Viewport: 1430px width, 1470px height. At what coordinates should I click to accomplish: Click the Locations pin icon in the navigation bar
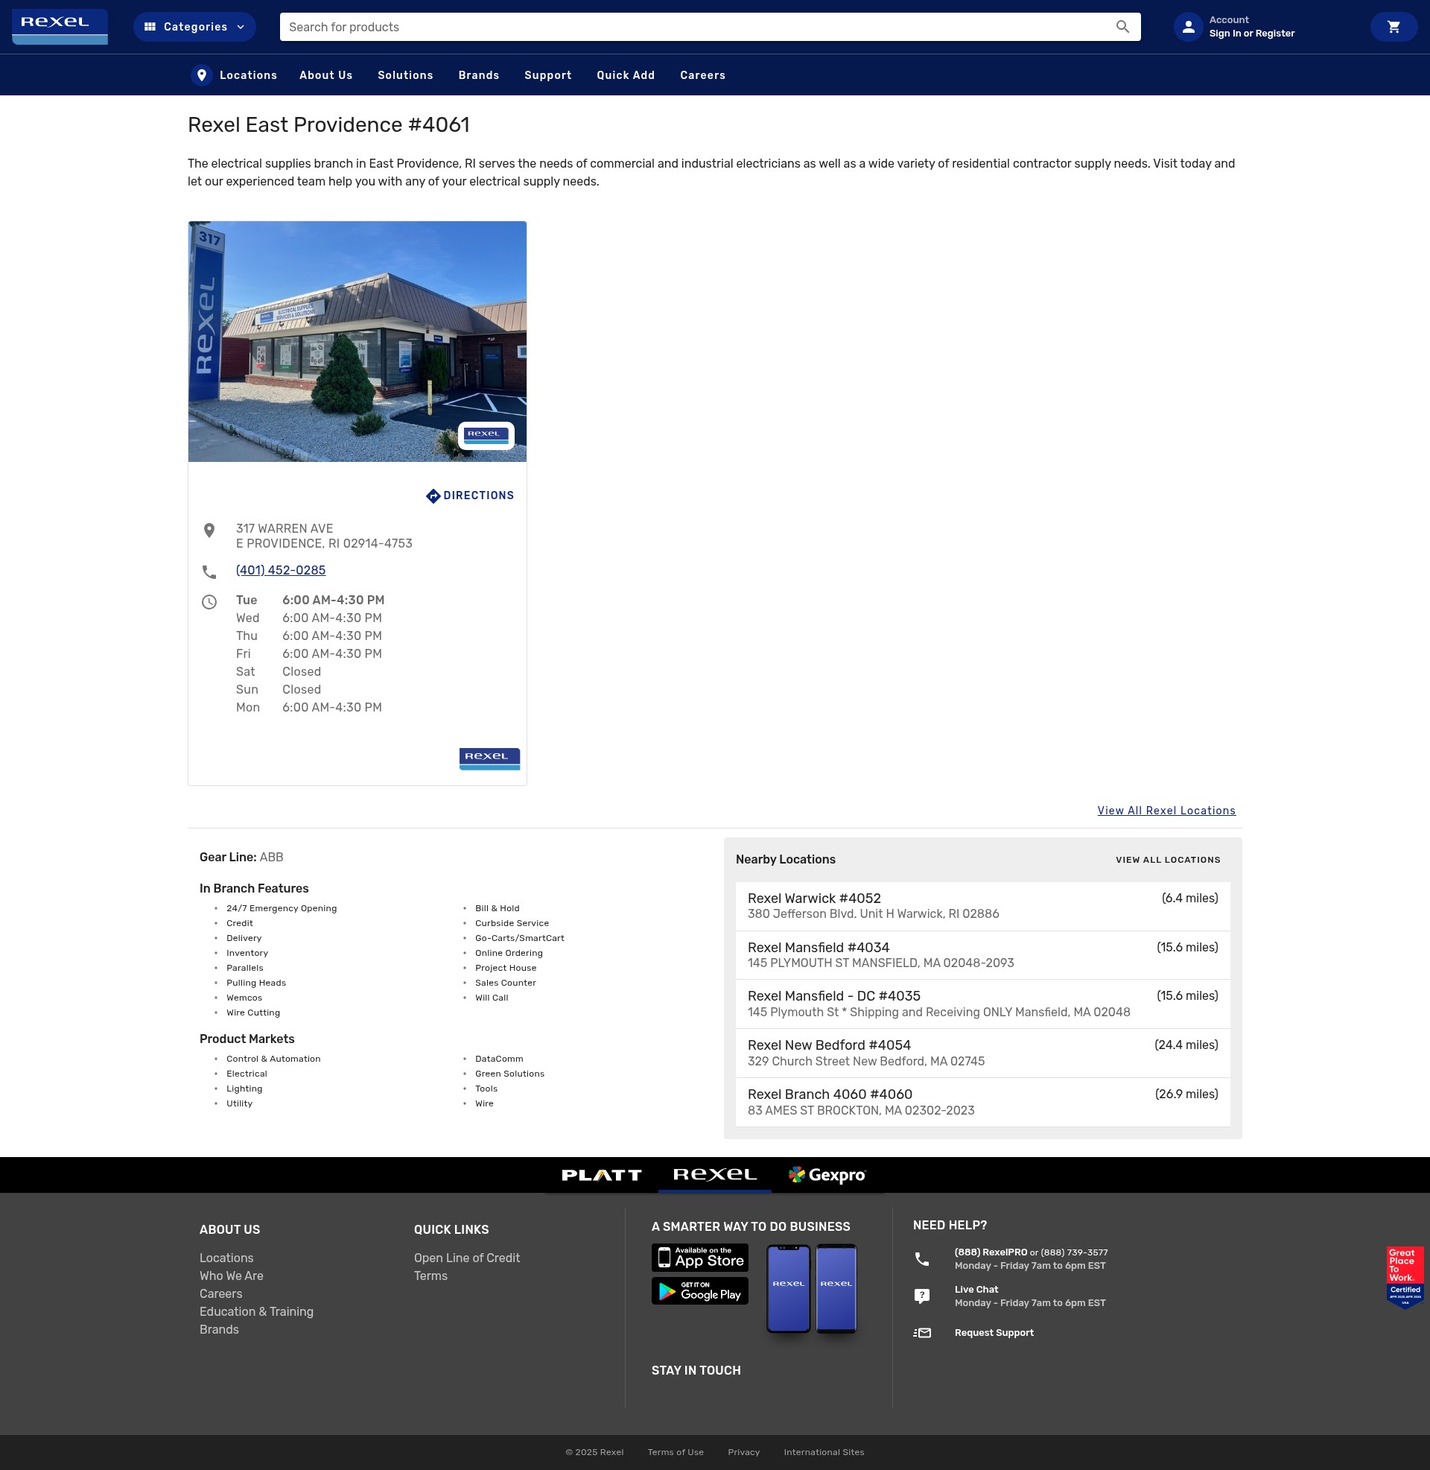(x=201, y=75)
